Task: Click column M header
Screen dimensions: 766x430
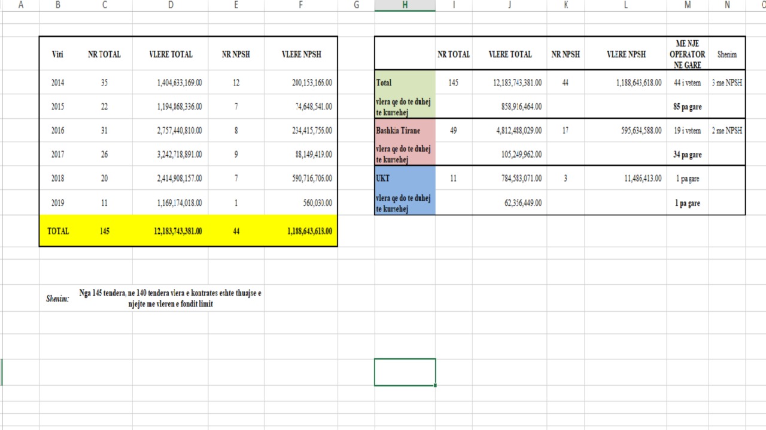Action: pos(687,5)
